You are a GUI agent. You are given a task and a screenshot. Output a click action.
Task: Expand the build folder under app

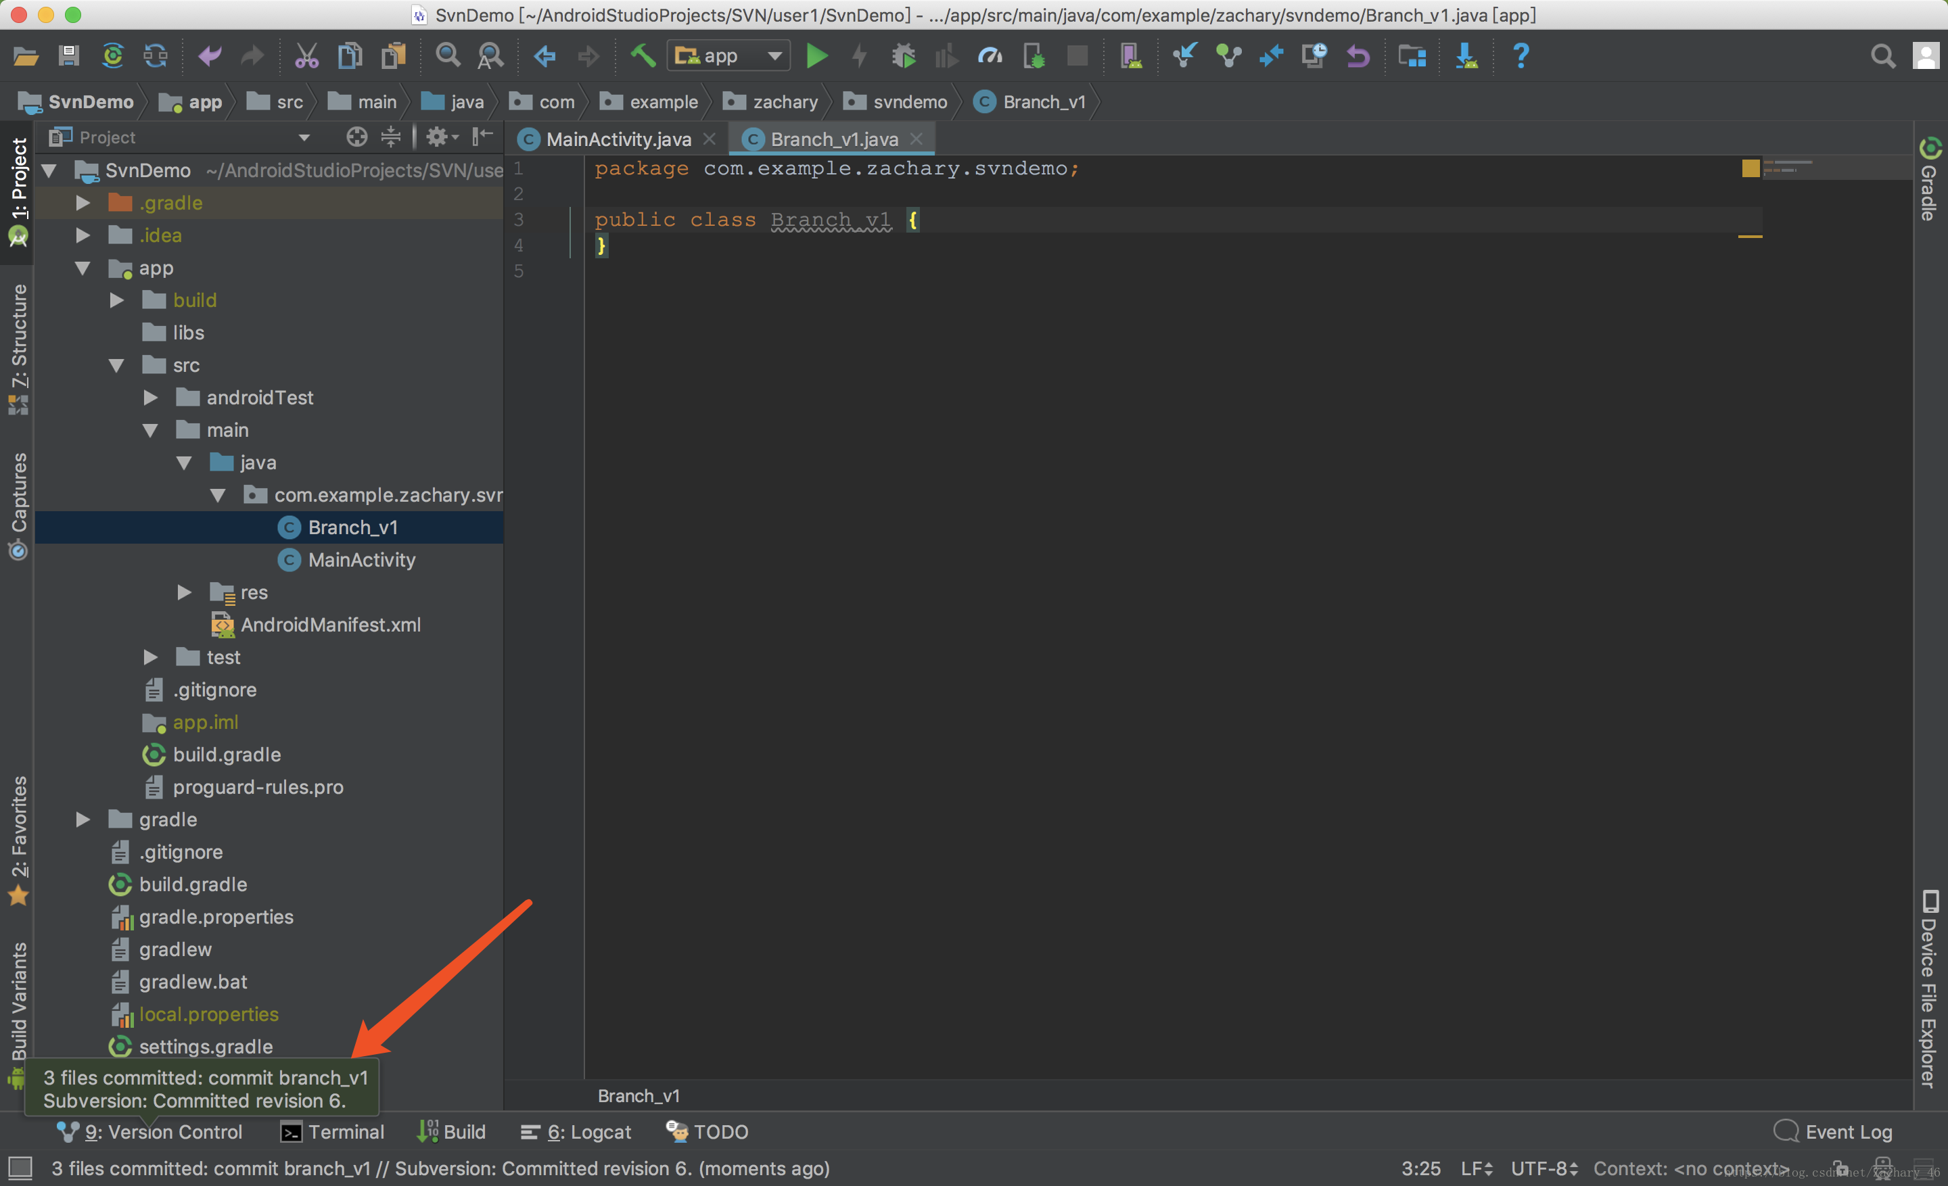coord(116,300)
